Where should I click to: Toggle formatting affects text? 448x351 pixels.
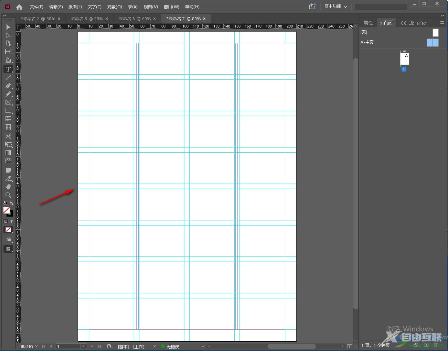click(x=11, y=221)
